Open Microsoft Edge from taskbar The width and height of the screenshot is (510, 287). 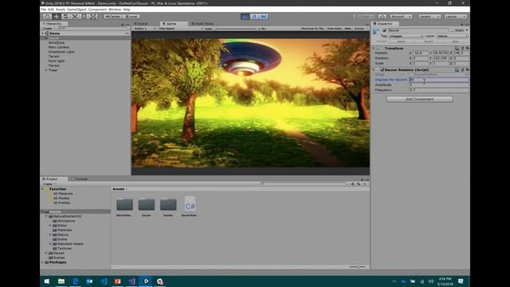(x=76, y=281)
